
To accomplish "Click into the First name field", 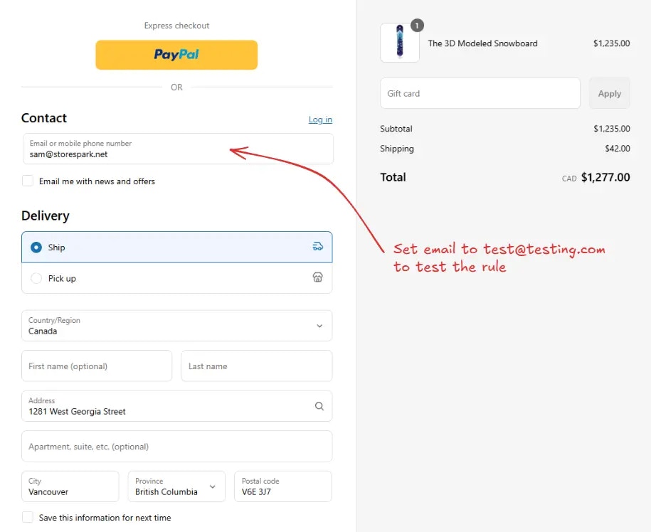I will pyautogui.click(x=97, y=366).
